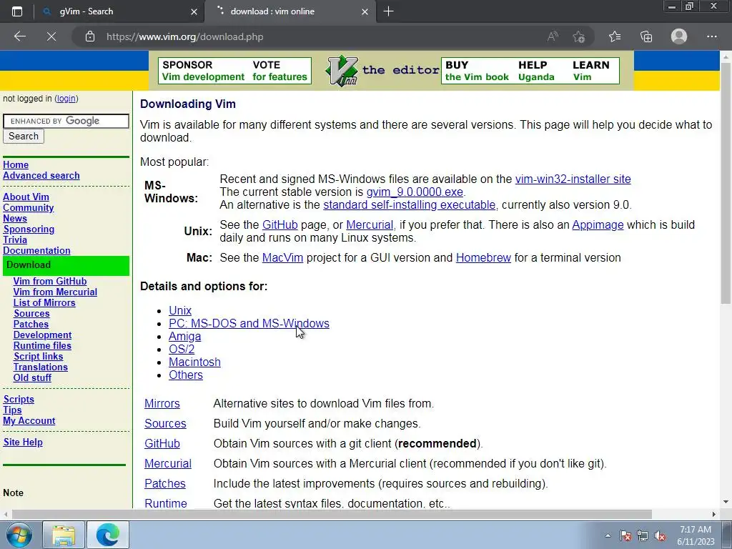
Task: Open Runtime files submenu link
Action: pyautogui.click(x=42, y=346)
